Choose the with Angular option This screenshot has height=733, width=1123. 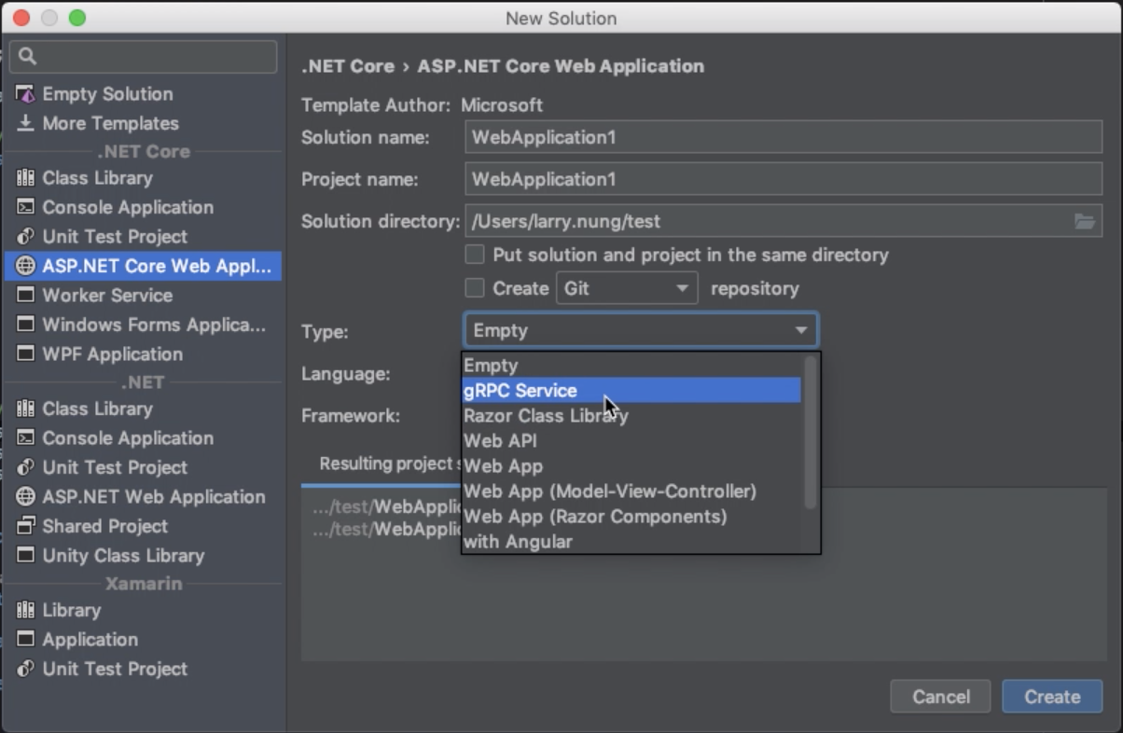(631, 542)
